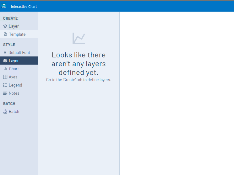The height and width of the screenshot is (175, 234).
Task: Open the Batch tab
Action: 19,112
